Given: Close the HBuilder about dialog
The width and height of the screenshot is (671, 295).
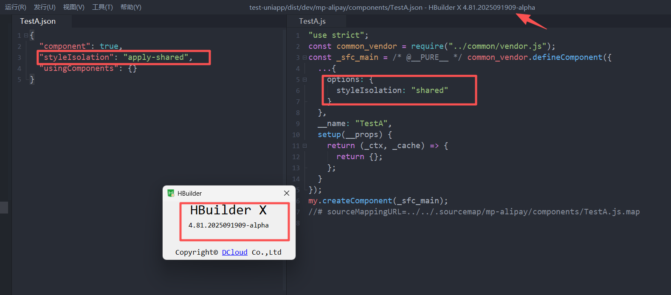Looking at the screenshot, I should (287, 193).
